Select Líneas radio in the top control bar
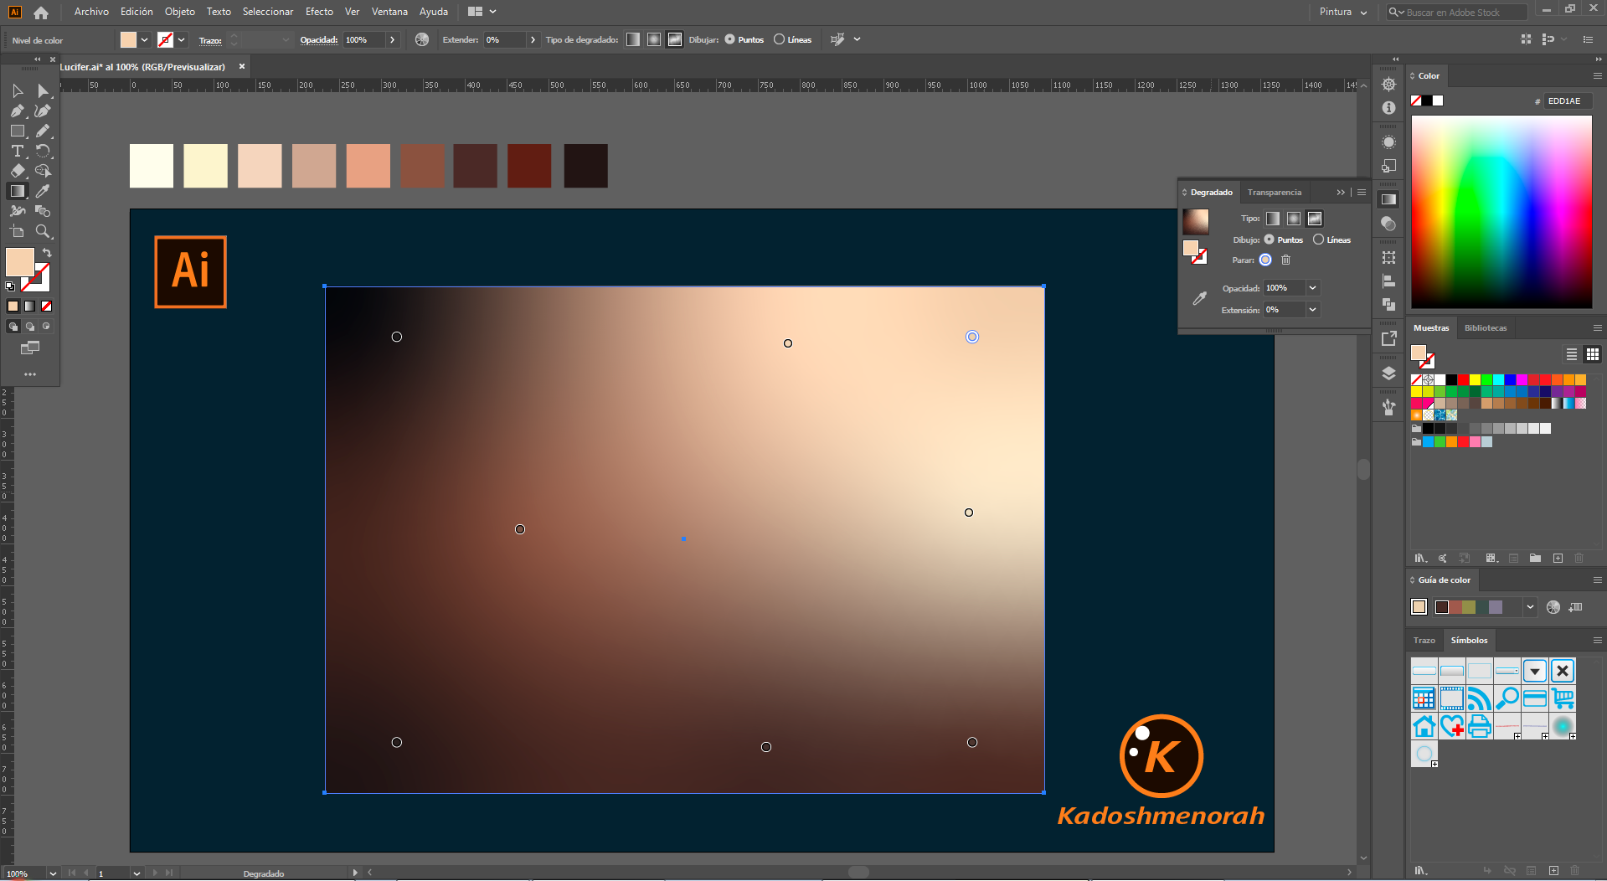The image size is (1607, 881). [780, 39]
